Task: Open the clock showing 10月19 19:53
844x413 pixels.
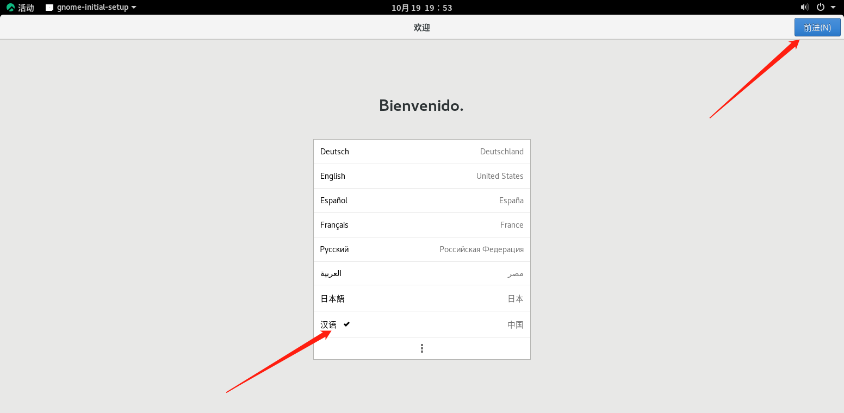Action: [422, 8]
